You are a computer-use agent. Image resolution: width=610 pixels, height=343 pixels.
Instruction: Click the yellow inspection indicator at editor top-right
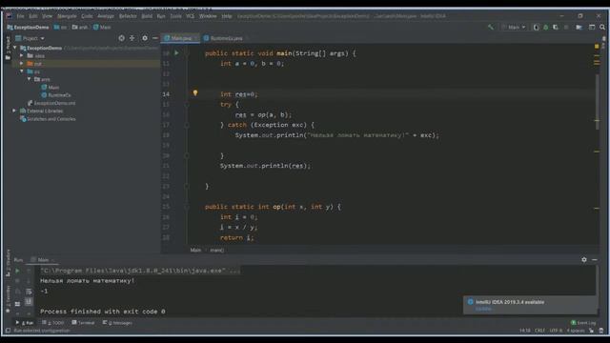pyautogui.click(x=597, y=47)
